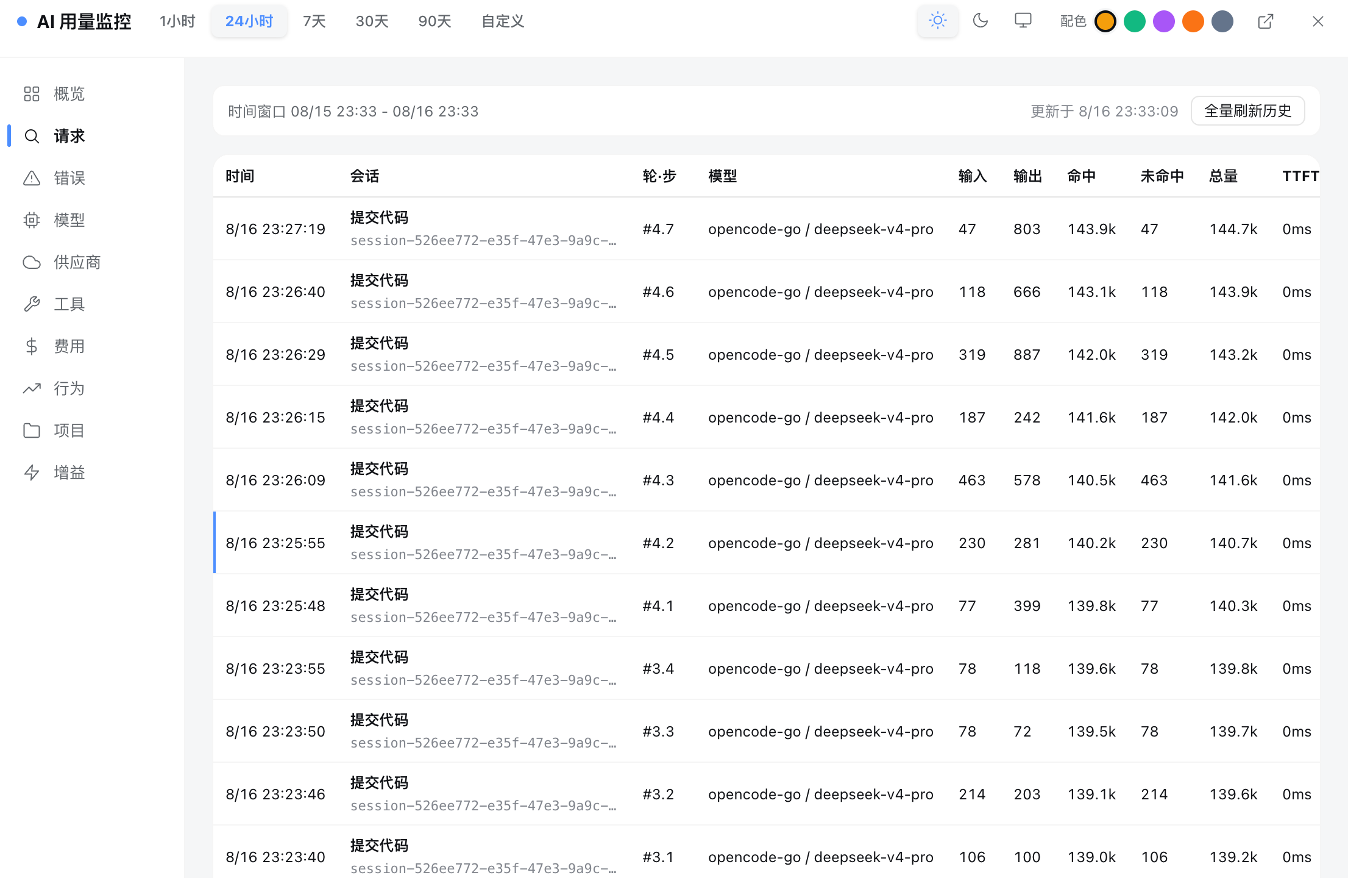Image resolution: width=1348 pixels, height=878 pixels.
Task: Open the 项目 folder icon
Action: tap(32, 430)
